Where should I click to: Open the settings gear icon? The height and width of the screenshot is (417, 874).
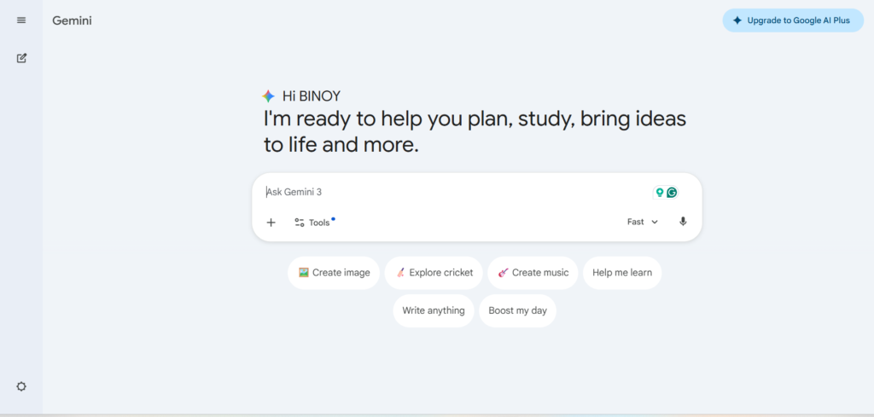point(21,386)
